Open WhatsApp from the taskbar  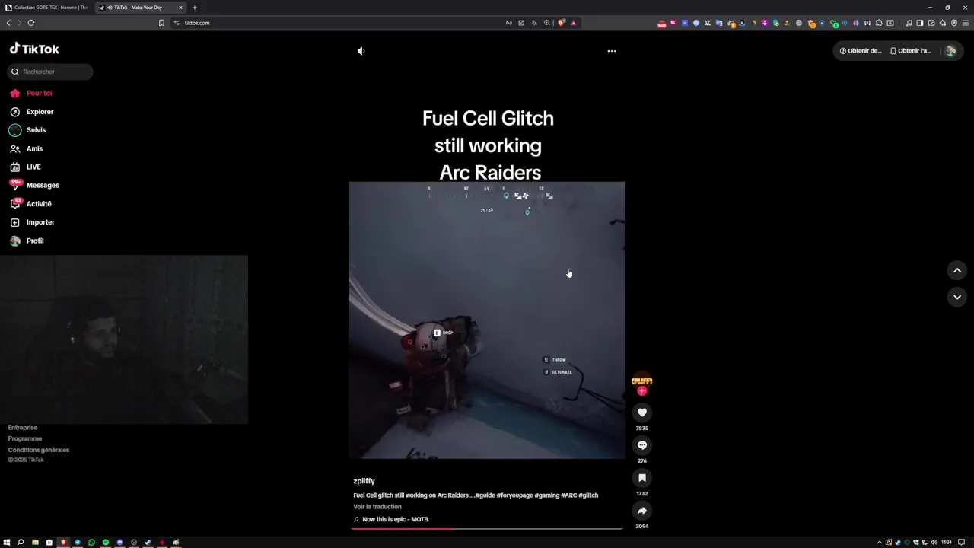click(x=91, y=543)
